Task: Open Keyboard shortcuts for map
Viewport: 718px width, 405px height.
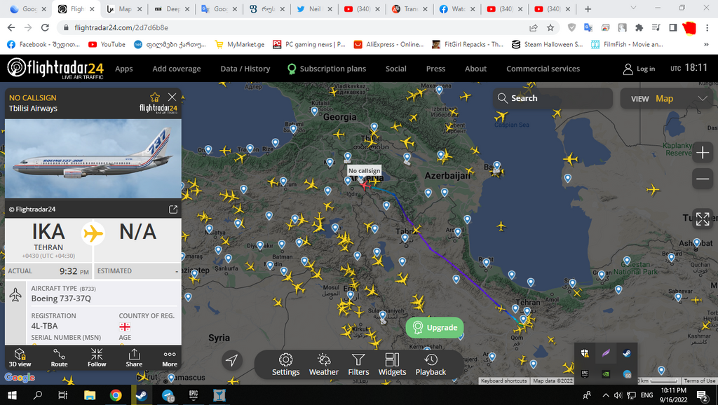Action: 503,380
